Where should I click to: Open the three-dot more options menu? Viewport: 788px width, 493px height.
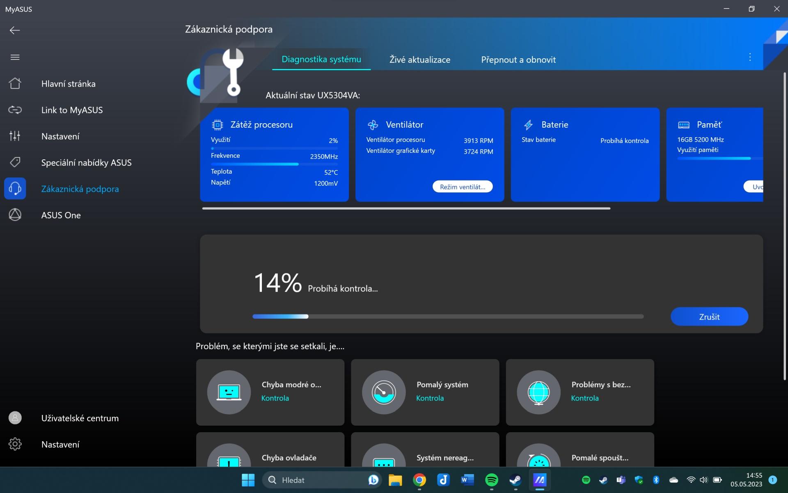[750, 57]
